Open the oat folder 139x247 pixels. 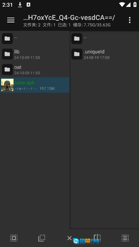[35, 69]
